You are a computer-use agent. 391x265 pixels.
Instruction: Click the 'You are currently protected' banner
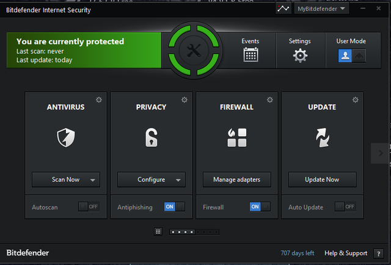(x=84, y=50)
